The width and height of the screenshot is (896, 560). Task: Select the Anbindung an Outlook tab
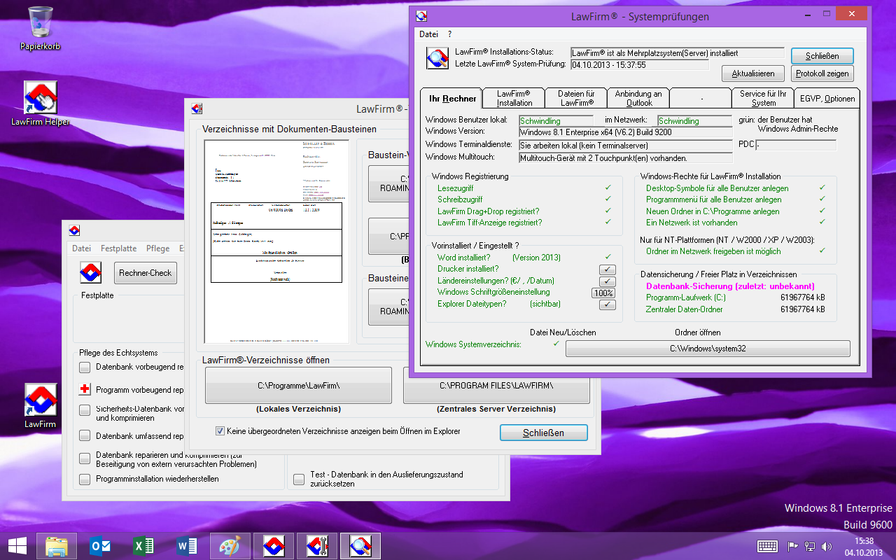[638, 99]
